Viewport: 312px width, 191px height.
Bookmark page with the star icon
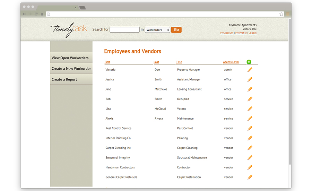281,14
